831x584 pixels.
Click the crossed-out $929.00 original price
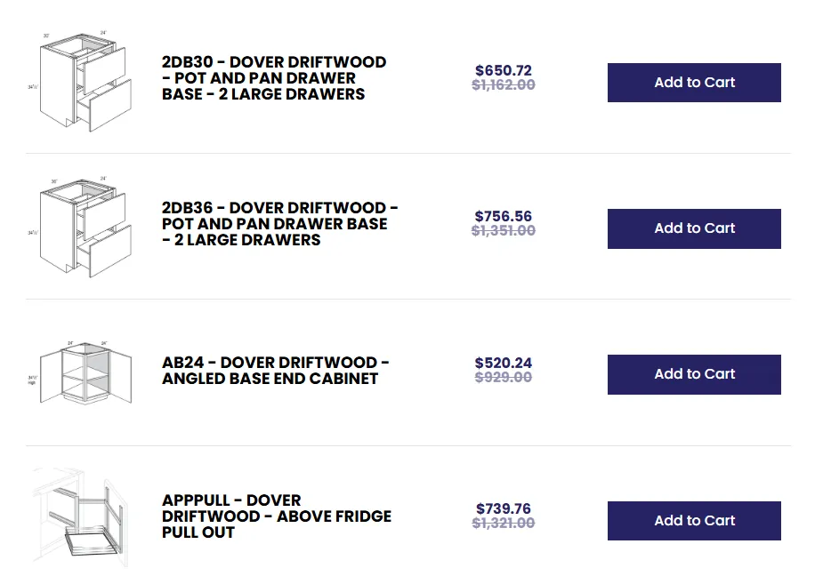[x=504, y=378]
